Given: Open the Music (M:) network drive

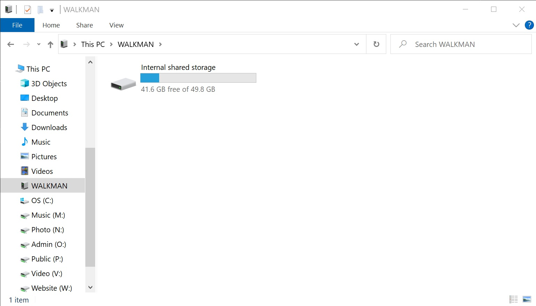Looking at the screenshot, I should pyautogui.click(x=48, y=215).
